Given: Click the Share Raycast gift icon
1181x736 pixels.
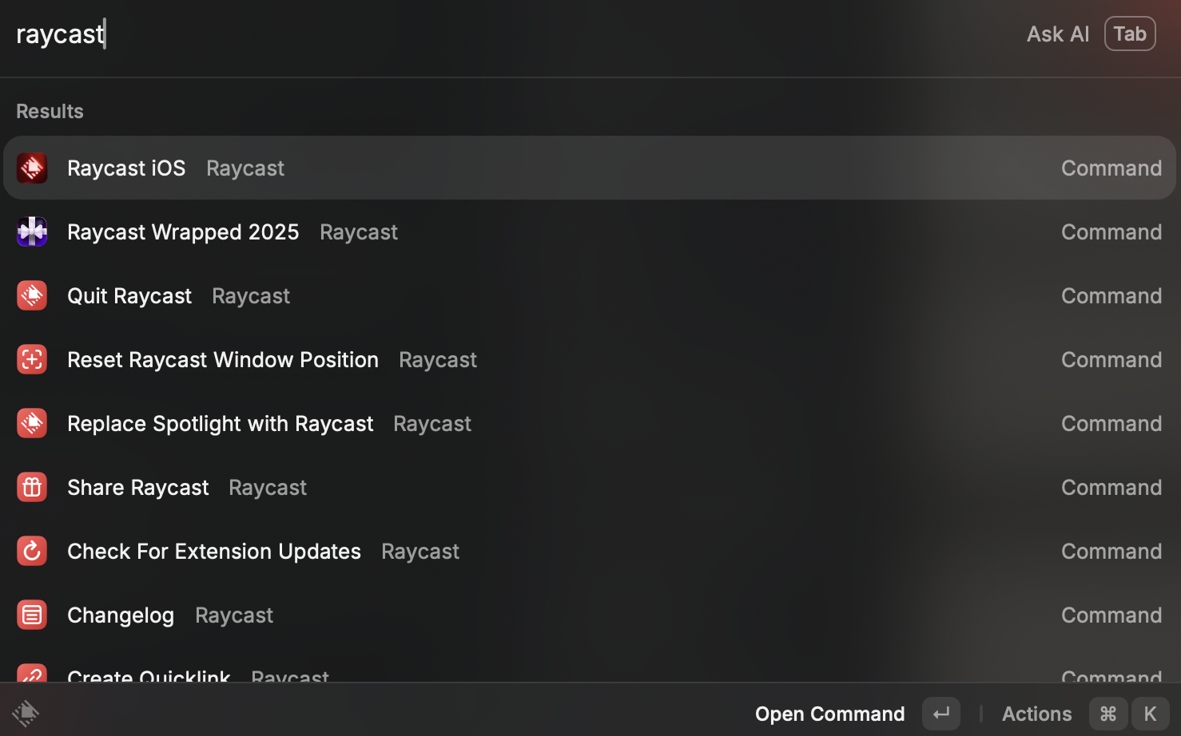Looking at the screenshot, I should (x=32, y=488).
